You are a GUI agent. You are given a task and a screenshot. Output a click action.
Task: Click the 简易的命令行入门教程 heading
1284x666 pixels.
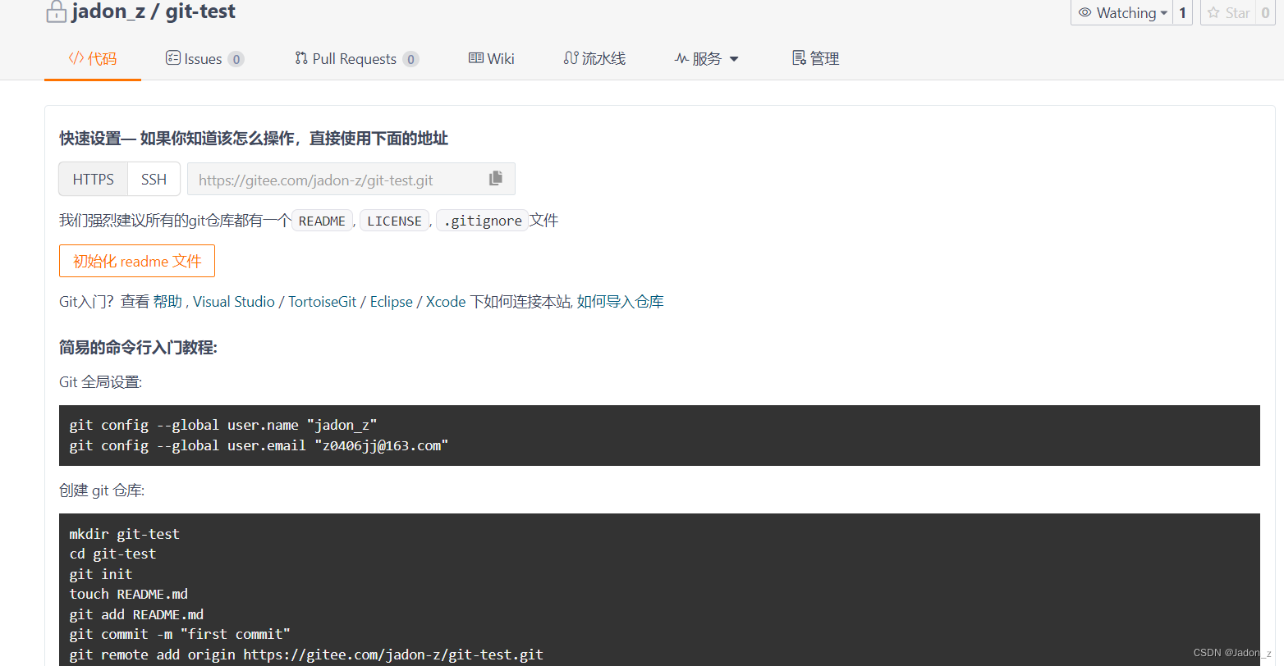point(138,348)
